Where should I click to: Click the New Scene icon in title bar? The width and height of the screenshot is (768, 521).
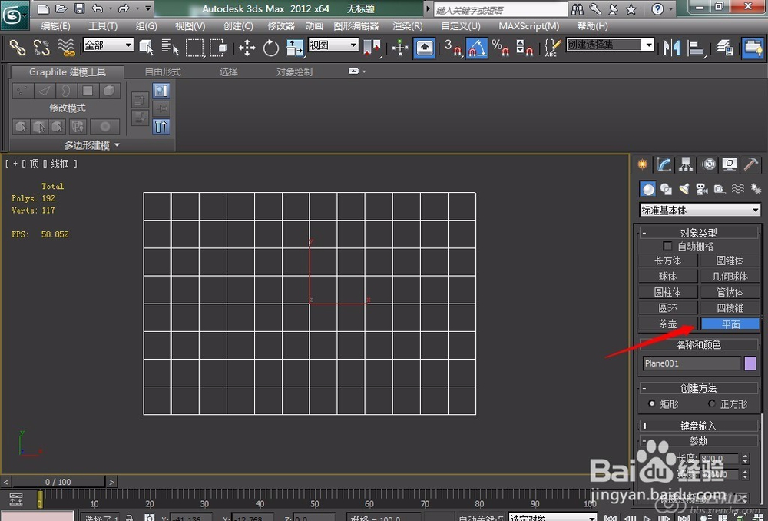pos(43,8)
